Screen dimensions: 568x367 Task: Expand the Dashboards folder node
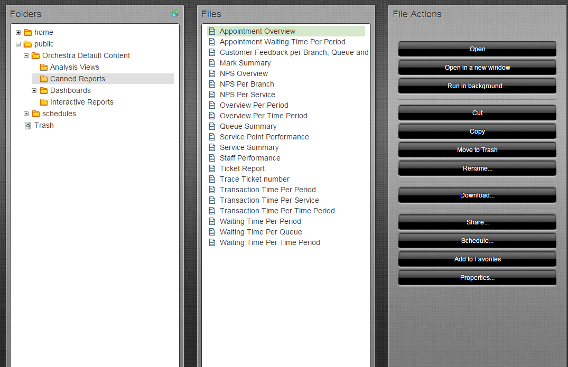(34, 91)
